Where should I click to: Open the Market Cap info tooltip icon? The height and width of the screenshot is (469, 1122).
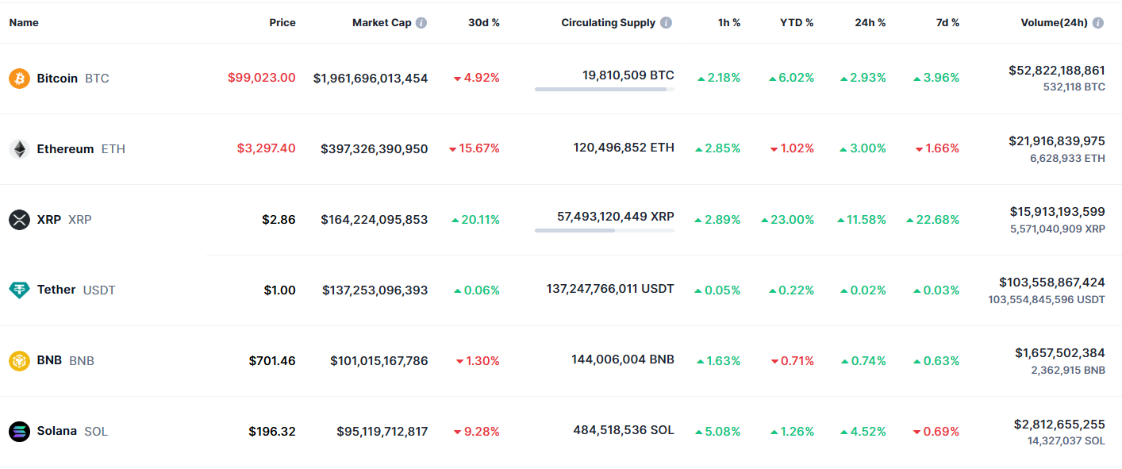pyautogui.click(x=421, y=22)
